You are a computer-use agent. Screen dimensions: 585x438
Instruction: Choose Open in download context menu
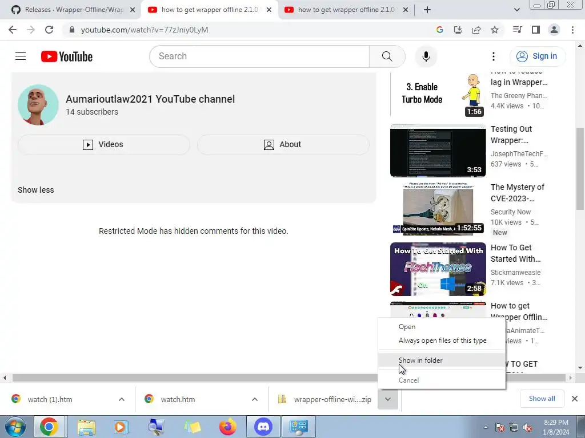coord(442,327)
